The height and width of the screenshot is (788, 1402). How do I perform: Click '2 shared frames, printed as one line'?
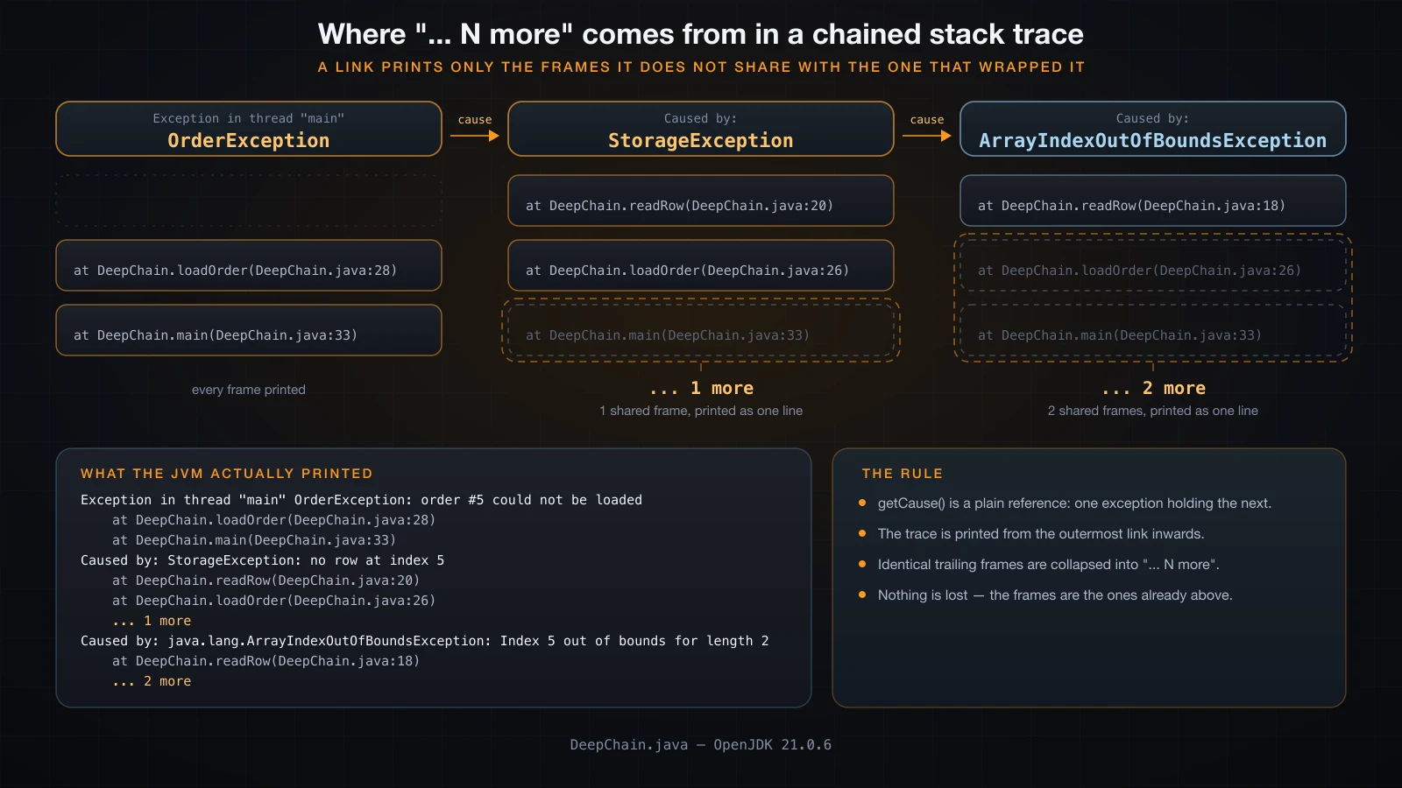pyautogui.click(x=1153, y=411)
